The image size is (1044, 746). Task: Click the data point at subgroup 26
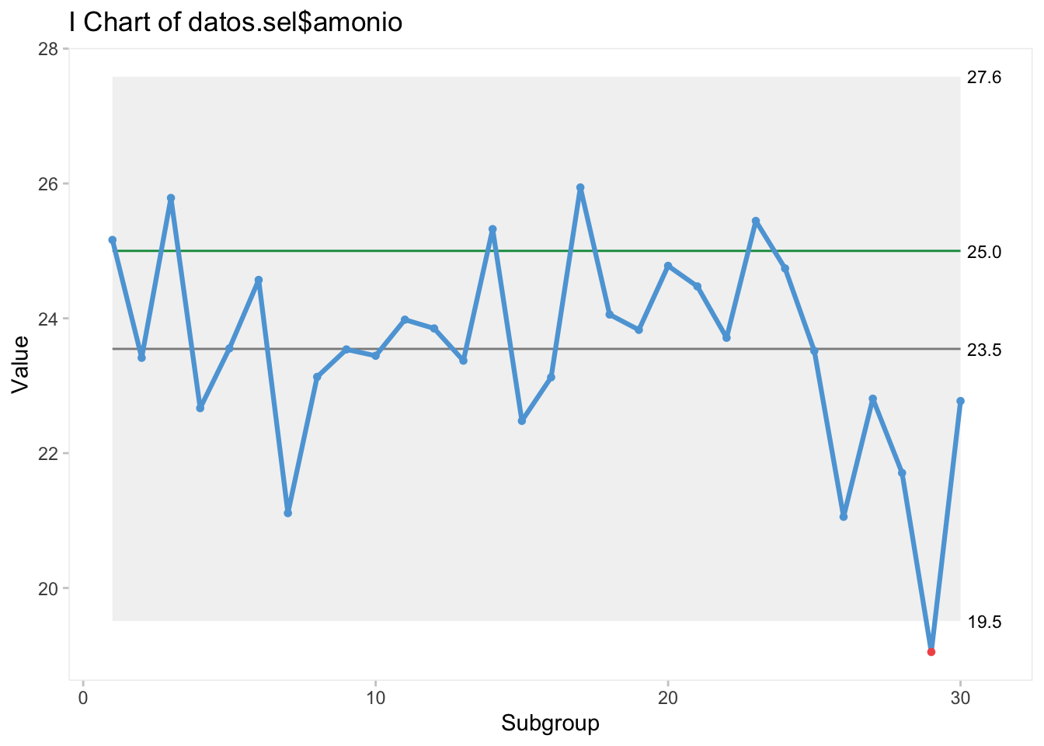click(x=844, y=517)
